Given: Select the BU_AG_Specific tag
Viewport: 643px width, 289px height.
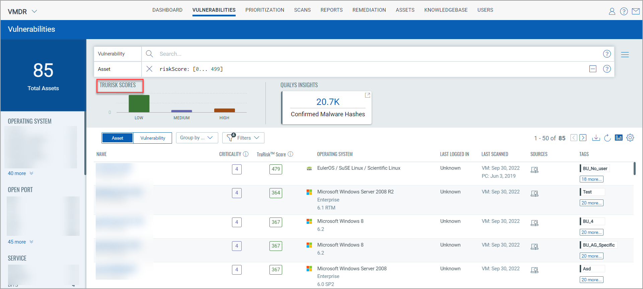Looking at the screenshot, I should click(x=598, y=245).
